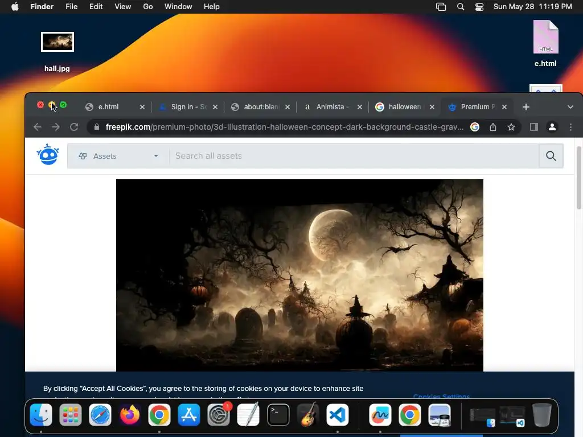Click the date and time clock
The height and width of the screenshot is (437, 583).
532,7
